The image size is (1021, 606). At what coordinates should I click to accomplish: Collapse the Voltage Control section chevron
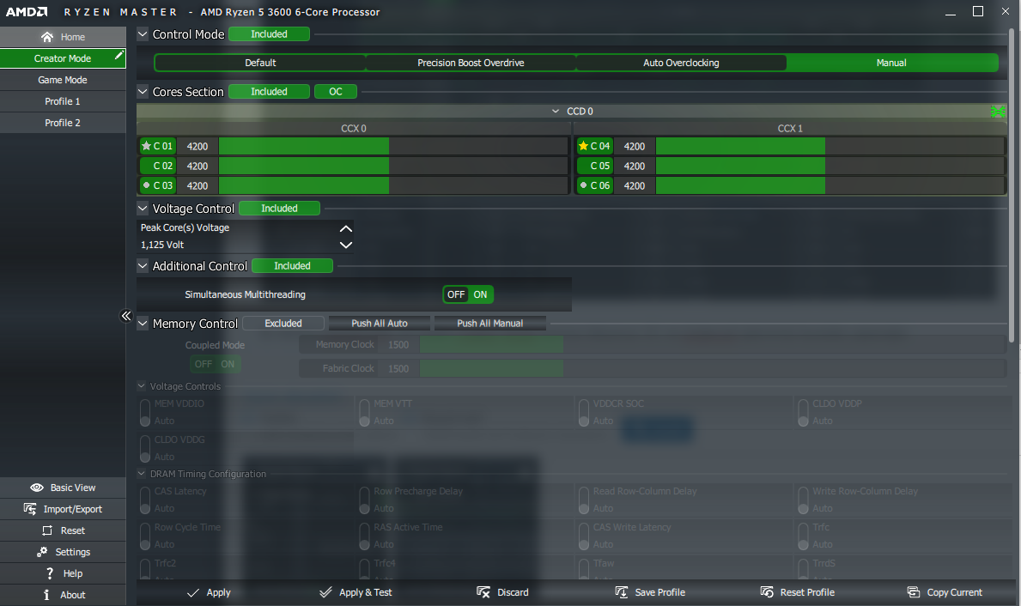coord(143,209)
